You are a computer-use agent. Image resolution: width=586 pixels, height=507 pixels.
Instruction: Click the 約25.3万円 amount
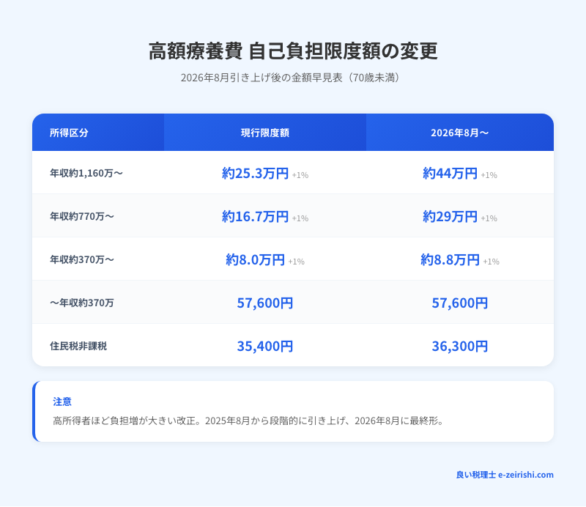click(256, 174)
